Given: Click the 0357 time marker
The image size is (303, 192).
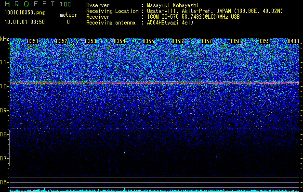Looking at the screenshot, I should click(x=206, y=41).
